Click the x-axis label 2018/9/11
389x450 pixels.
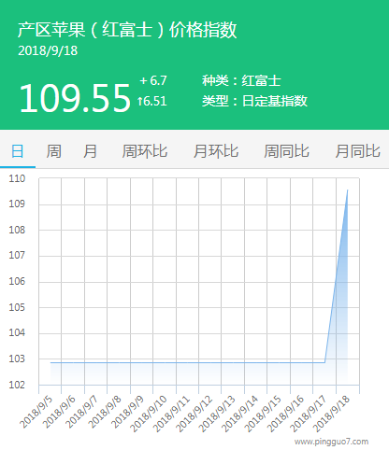tap(171, 414)
